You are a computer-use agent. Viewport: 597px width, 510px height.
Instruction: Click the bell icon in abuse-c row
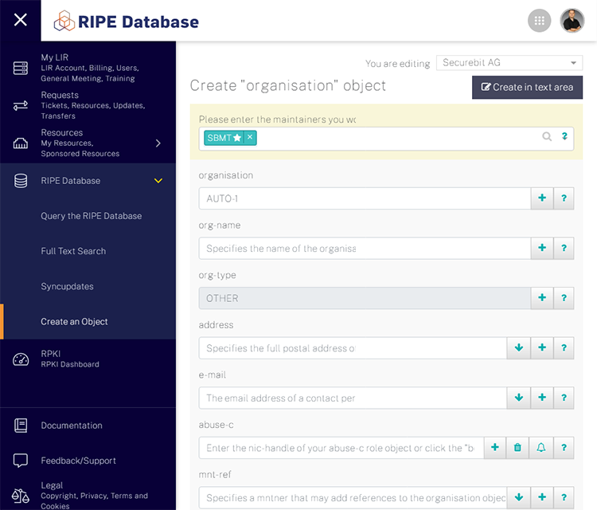[541, 448]
